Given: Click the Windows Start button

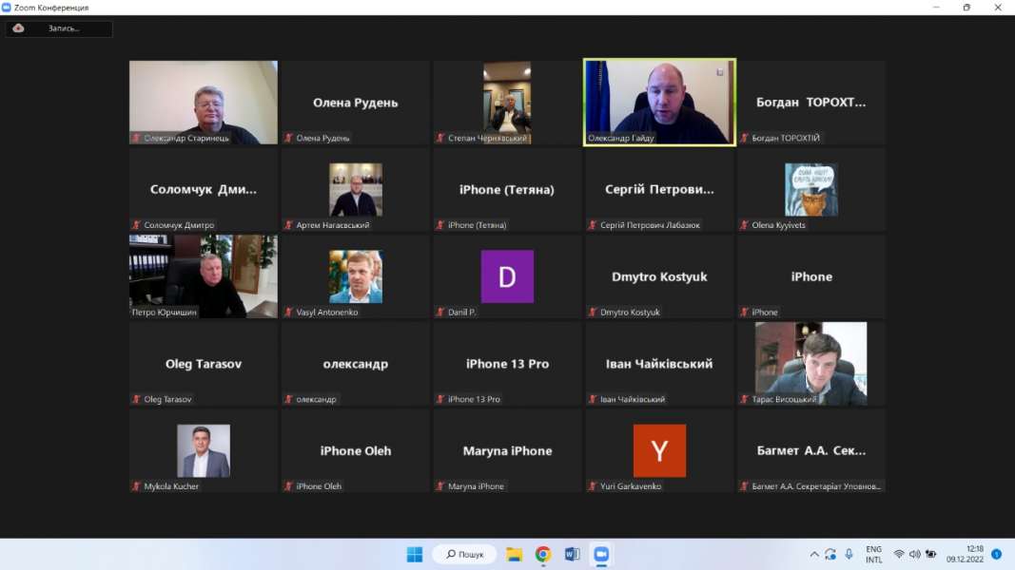Looking at the screenshot, I should [x=415, y=554].
